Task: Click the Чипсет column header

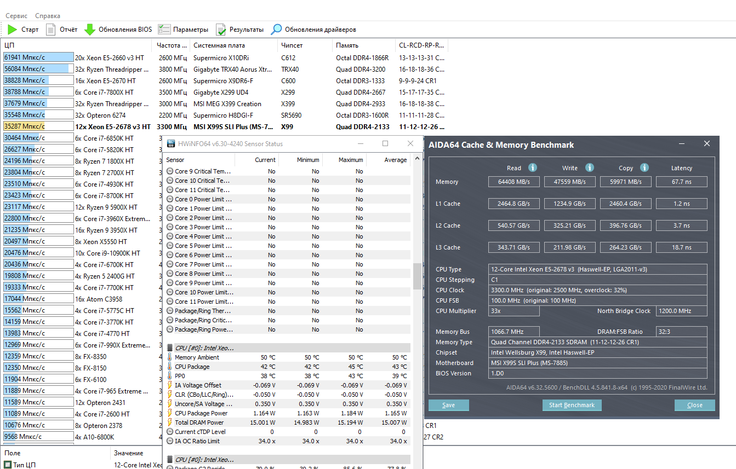Action: [305, 45]
